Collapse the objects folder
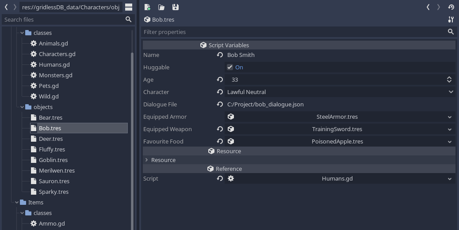The height and width of the screenshot is (230, 459). 22,107
